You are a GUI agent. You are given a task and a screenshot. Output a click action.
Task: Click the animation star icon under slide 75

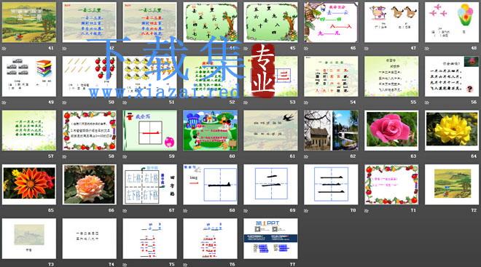click(125, 264)
